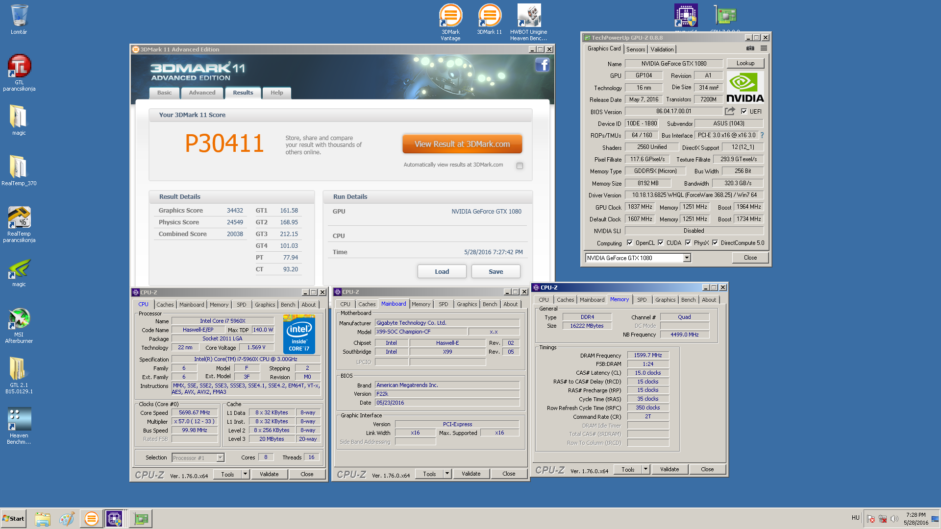This screenshot has width=941, height=529.
Task: Click the NVIDIA logo in GPU-Z
Action: pyautogui.click(x=744, y=87)
